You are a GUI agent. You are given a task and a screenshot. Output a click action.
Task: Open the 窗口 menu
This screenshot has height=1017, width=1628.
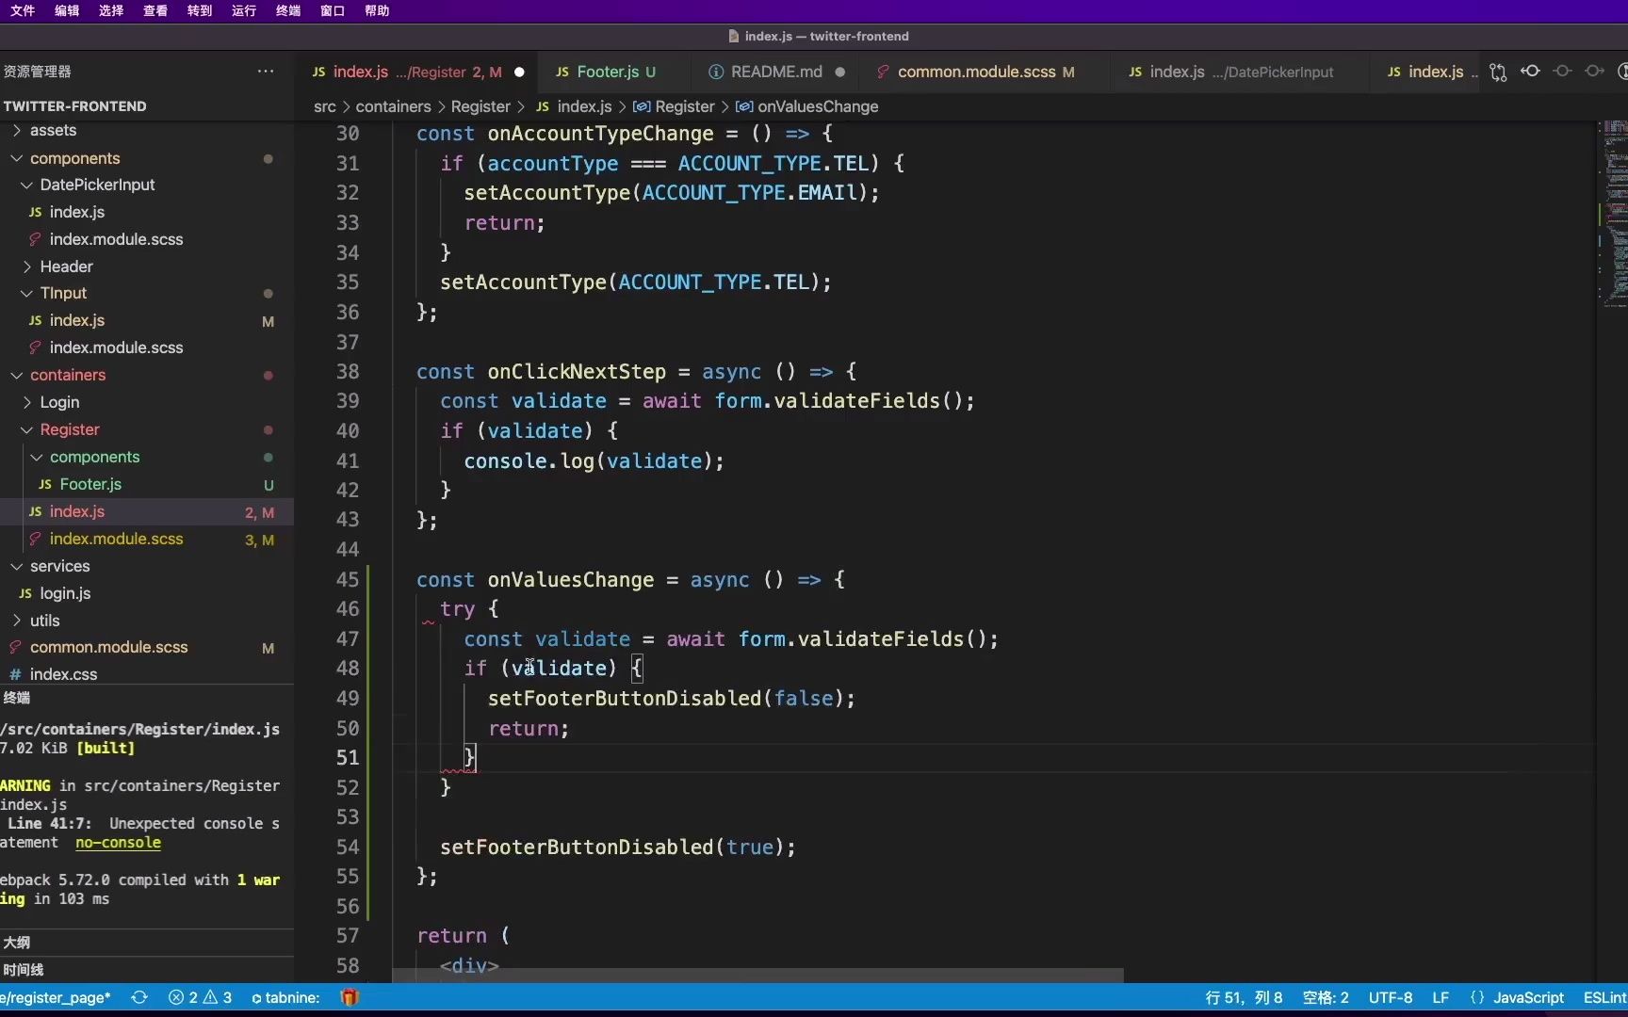(x=333, y=10)
